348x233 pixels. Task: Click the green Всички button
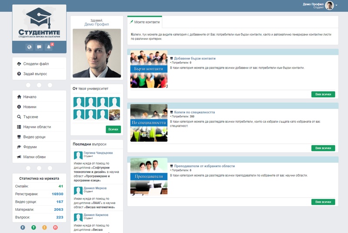113,129
